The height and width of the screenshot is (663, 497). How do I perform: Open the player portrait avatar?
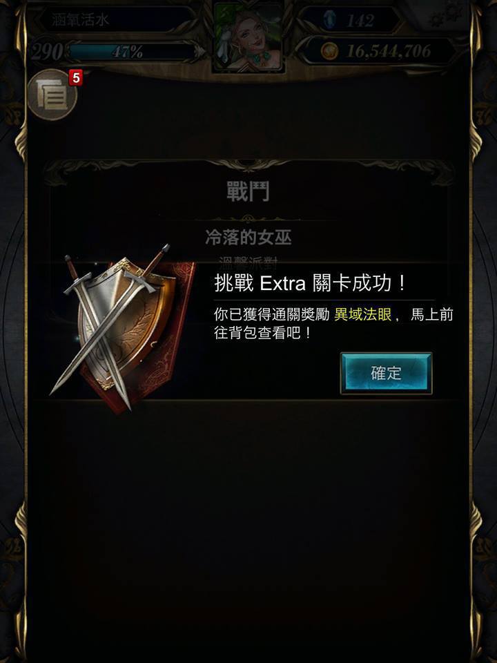coord(248,37)
